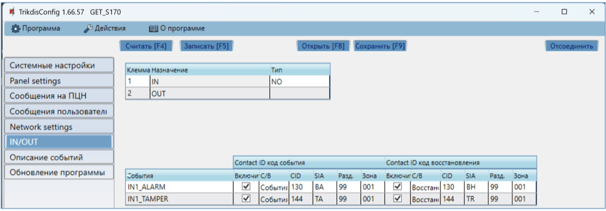606x211 pixels.
Task: Open the Назначение dropdown showing OUT
Action: pos(209,93)
